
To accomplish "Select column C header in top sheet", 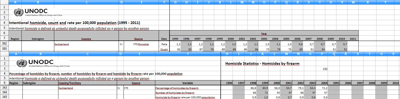I will tap(86, 2).
